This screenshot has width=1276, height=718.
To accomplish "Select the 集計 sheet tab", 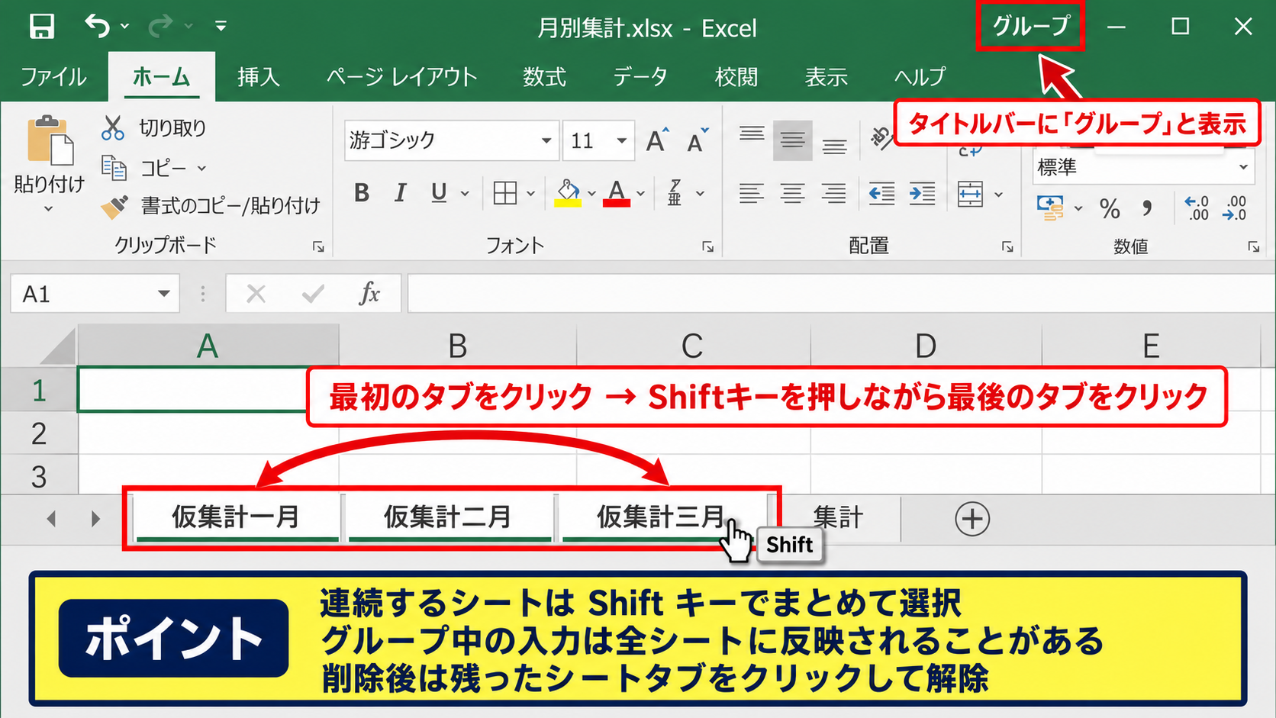I will 838,517.
